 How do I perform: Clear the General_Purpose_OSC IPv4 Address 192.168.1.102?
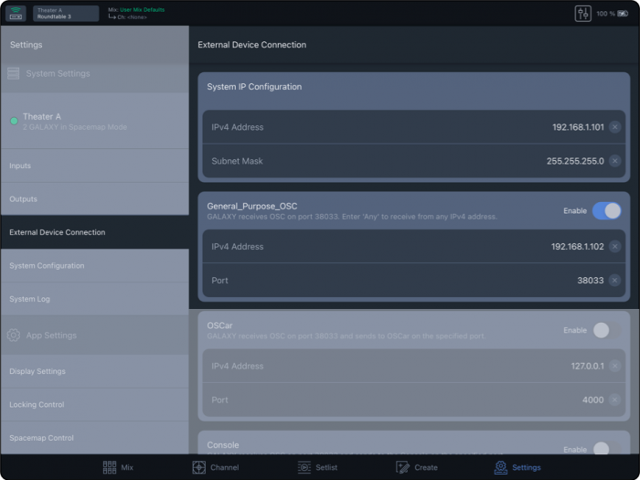(614, 247)
